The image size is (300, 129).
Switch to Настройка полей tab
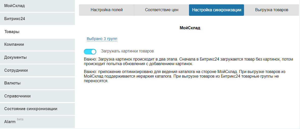click(x=106, y=10)
